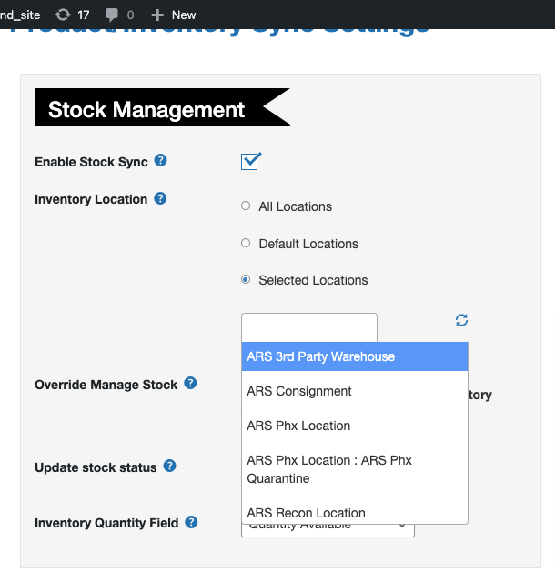This screenshot has height=582, width=555.
Task: Click the location search input field
Action: click(x=308, y=327)
